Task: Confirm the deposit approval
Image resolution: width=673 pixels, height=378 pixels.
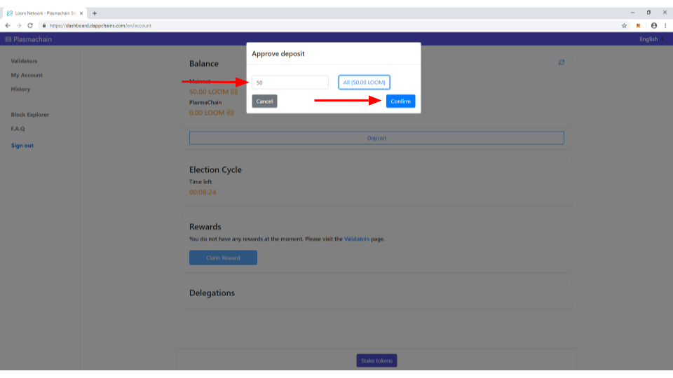Action: [x=400, y=101]
